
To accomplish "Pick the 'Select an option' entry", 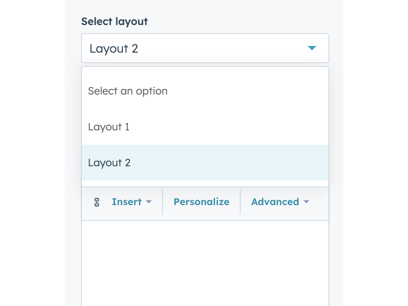I will coord(128,91).
